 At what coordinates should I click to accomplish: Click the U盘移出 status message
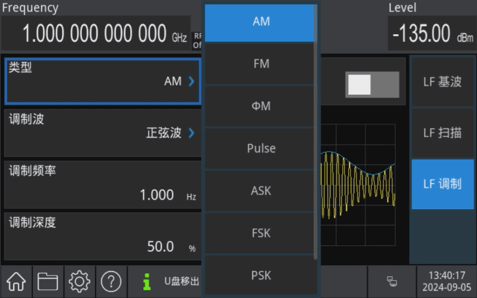coord(182,281)
